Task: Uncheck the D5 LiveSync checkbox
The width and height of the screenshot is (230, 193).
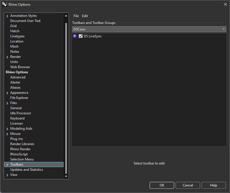Action: pyautogui.click(x=81, y=36)
